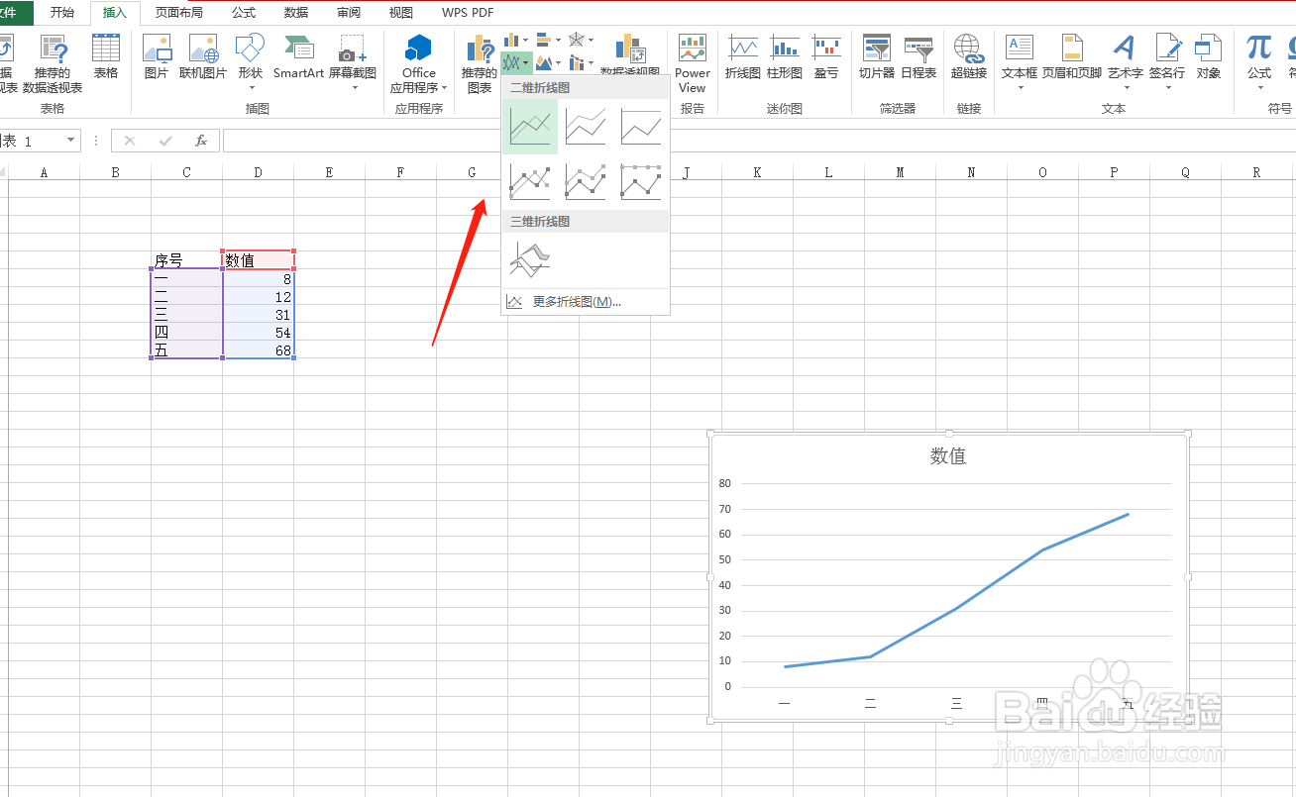
Task: Open the 屏幕截图 screenshot menu
Action: pyautogui.click(x=353, y=61)
